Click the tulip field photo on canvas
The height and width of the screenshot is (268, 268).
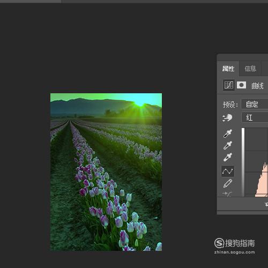coord(106,172)
